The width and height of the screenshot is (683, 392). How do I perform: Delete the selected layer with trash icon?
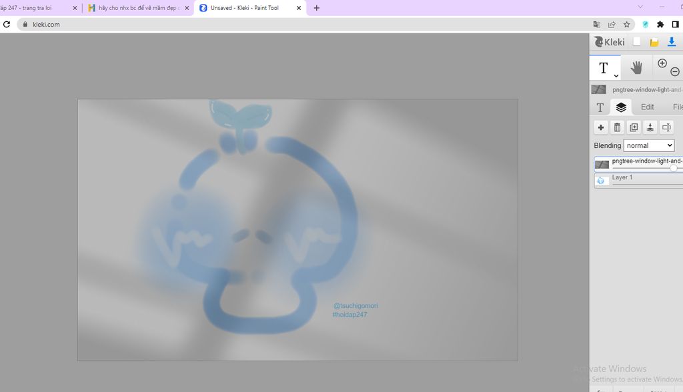(x=617, y=127)
